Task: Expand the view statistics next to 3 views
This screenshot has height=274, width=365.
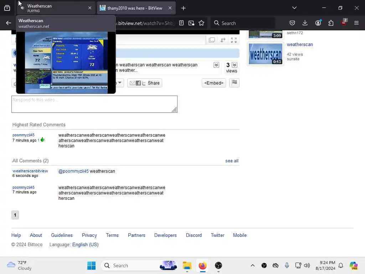Action: [x=235, y=65]
